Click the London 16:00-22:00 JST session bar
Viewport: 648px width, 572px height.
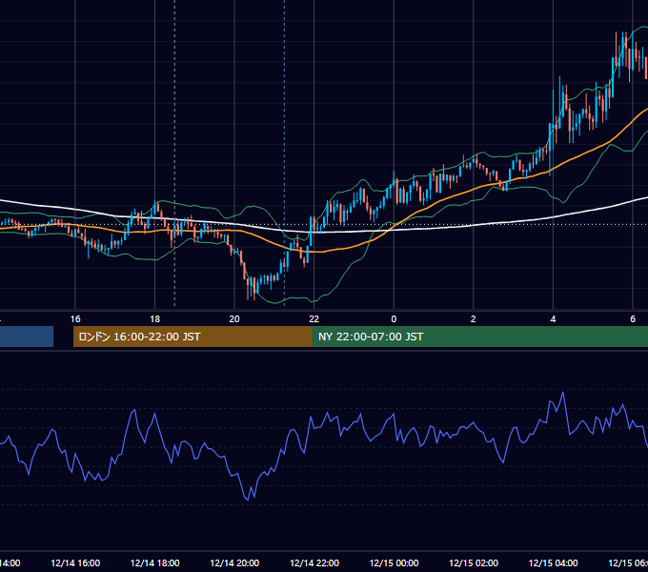pyautogui.click(x=192, y=337)
